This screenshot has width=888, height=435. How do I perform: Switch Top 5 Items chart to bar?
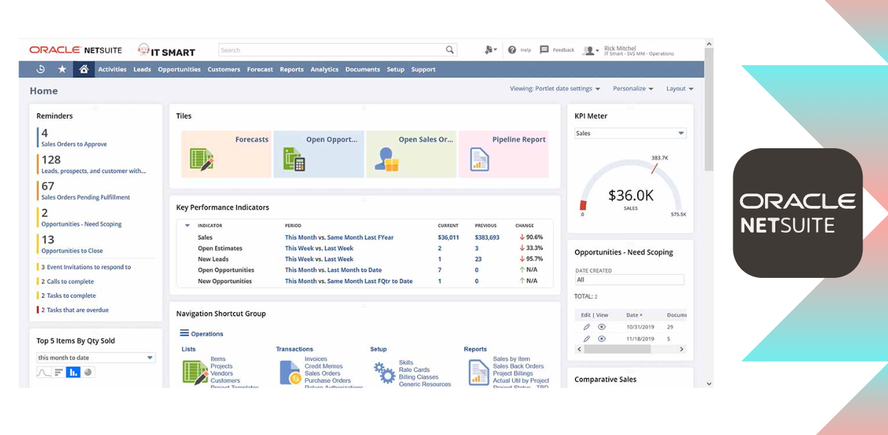[x=58, y=373]
